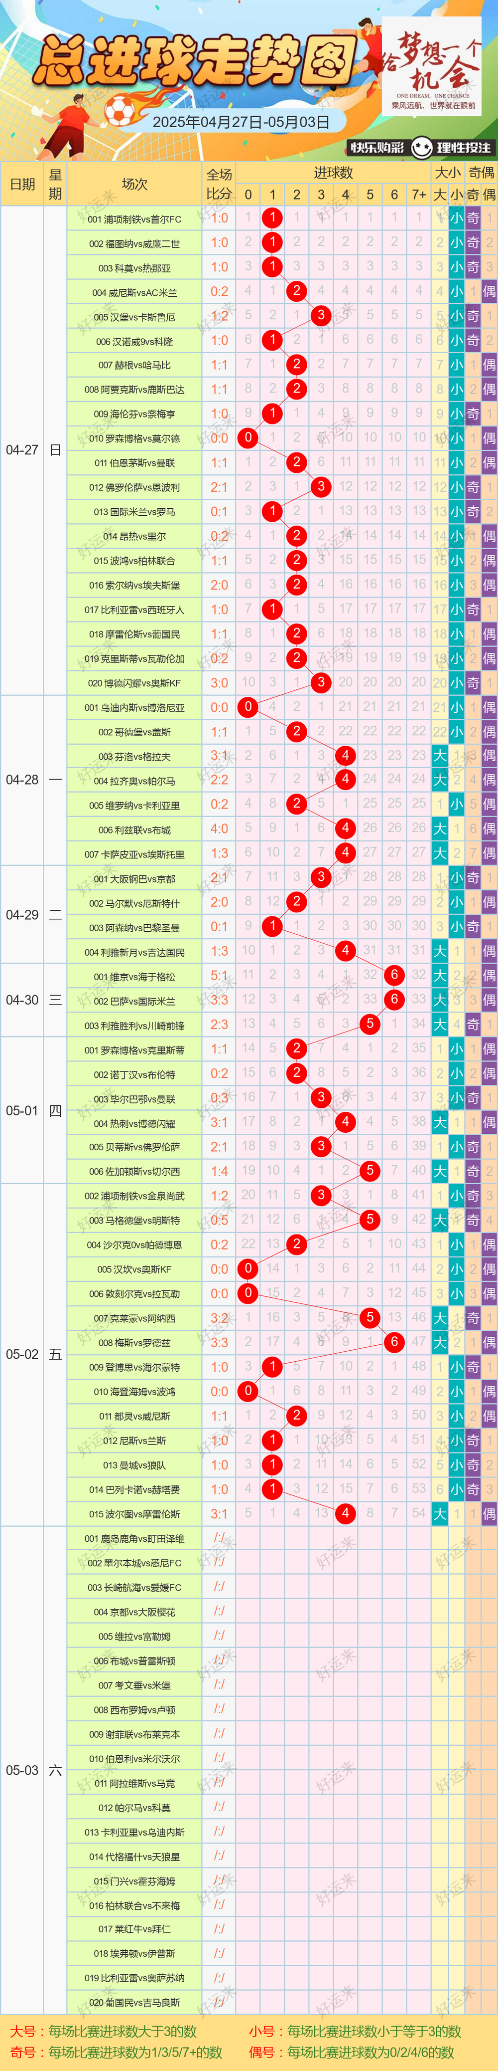Viewport: 498px width, 2071px height.
Task: Select match 006 利兹联vs布城
Action: (x=135, y=829)
